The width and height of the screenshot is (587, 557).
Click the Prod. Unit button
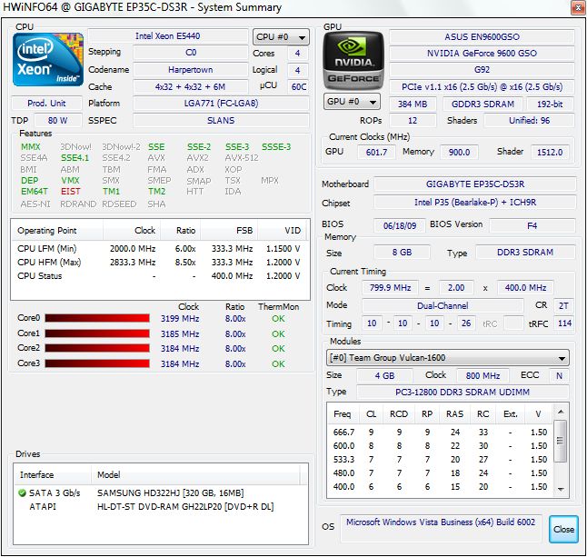(x=46, y=104)
